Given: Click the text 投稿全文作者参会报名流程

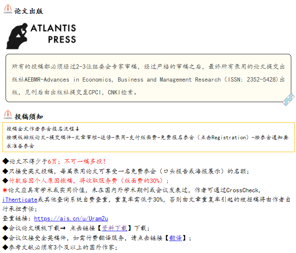Looking at the screenshot, I should pos(40,129).
